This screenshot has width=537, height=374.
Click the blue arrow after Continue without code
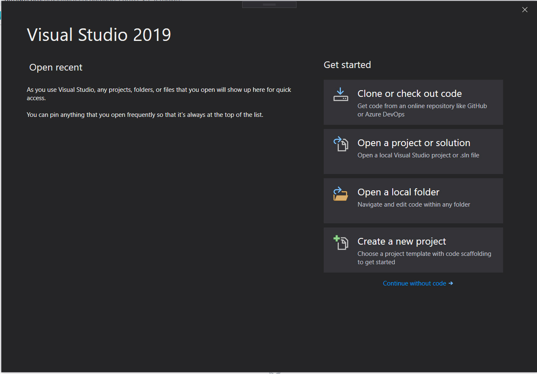(451, 283)
